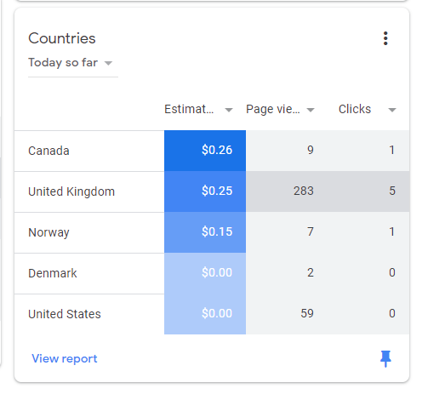Click the $0.25 earnings cell for United Kingdom
Screen dimensions: 428x394
[x=205, y=191]
